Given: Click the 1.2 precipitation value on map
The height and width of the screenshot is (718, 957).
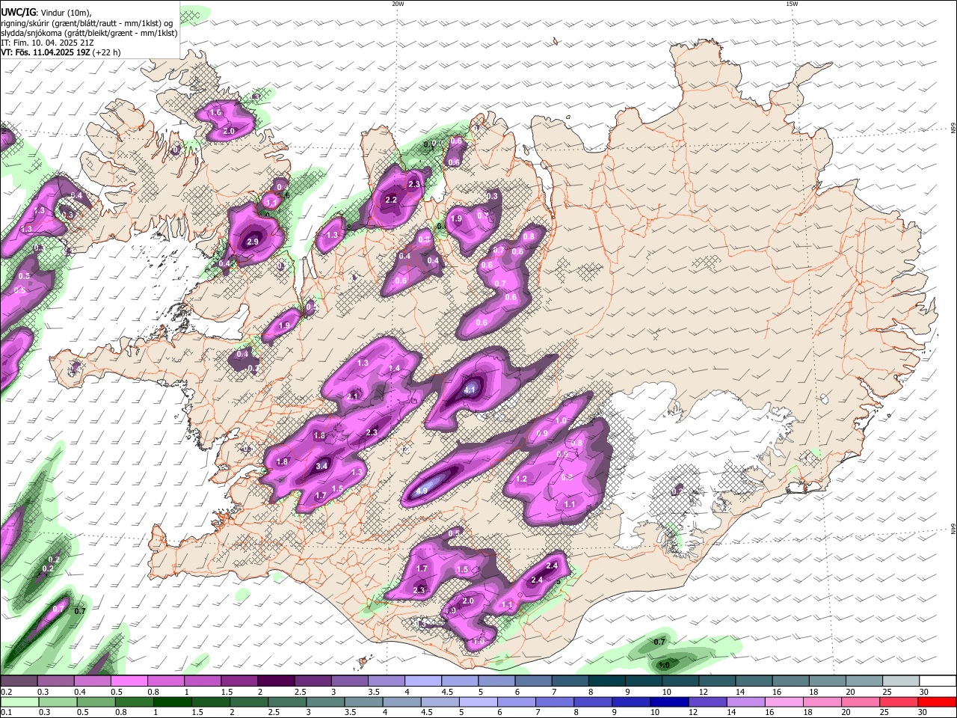Looking at the screenshot, I should [522, 479].
